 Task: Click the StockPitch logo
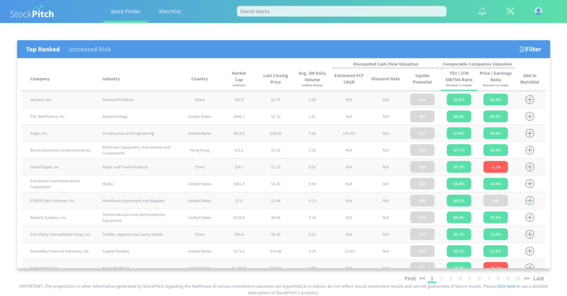(32, 12)
